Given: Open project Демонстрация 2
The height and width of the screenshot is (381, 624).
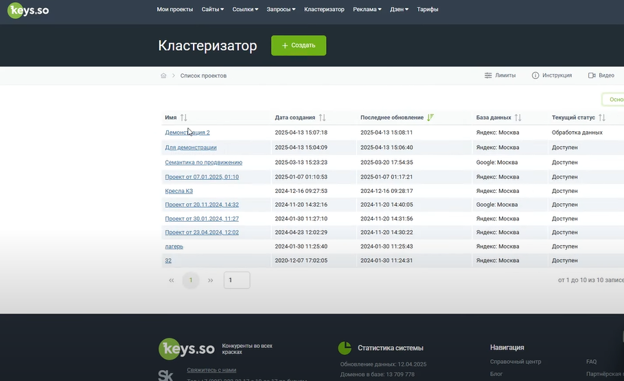Looking at the screenshot, I should click(x=187, y=132).
